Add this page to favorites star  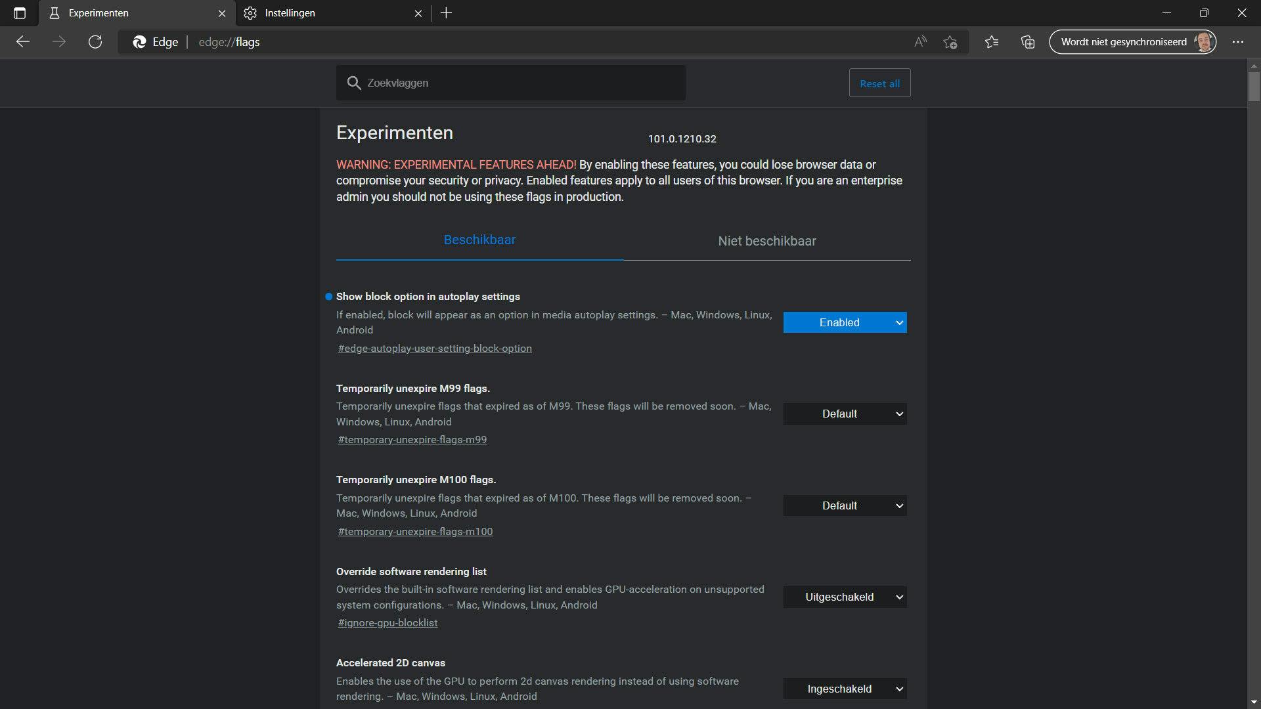[x=950, y=42]
